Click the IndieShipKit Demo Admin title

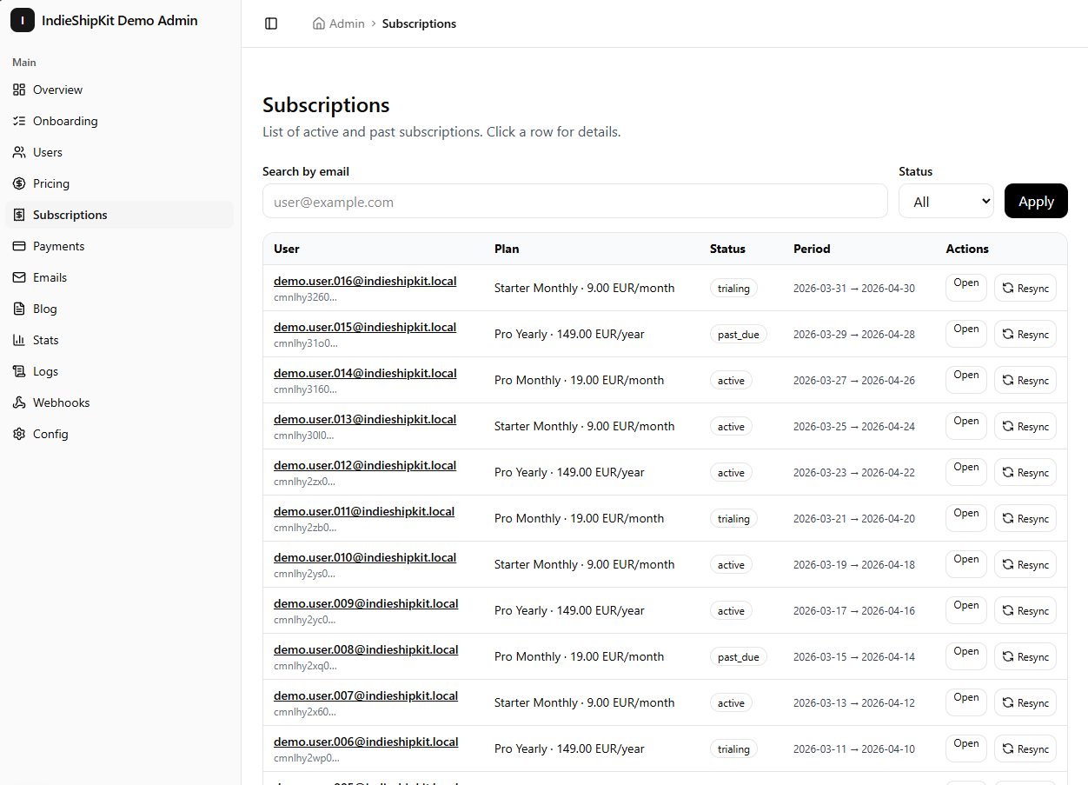click(120, 21)
